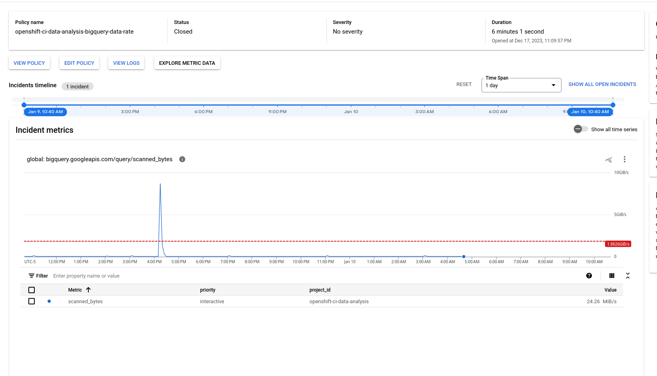The height and width of the screenshot is (376, 657).
Task: Click the project_id column header
Action: click(320, 290)
